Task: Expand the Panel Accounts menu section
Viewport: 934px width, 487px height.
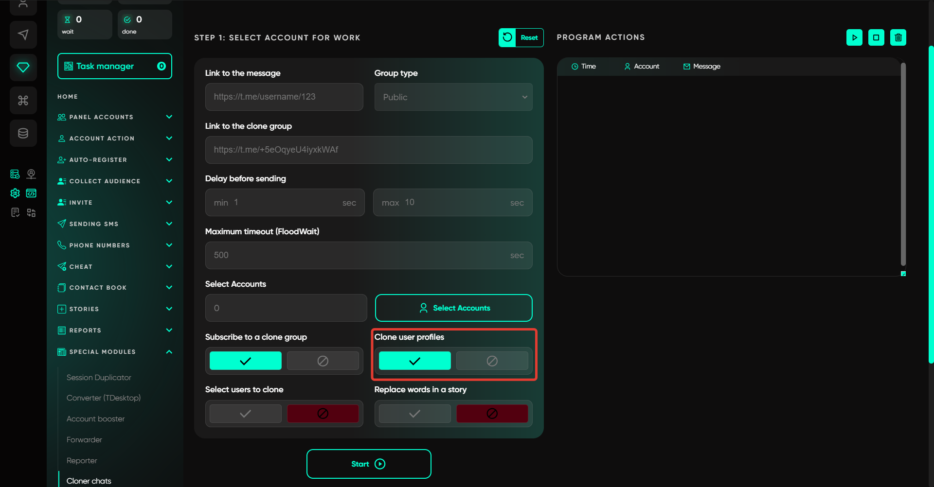Action: point(114,117)
